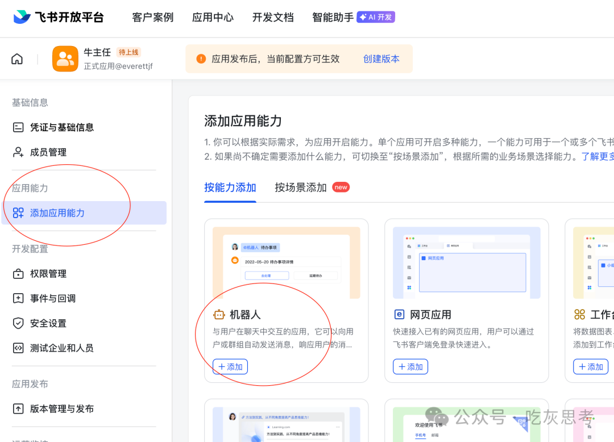
Task: Click the orange 牛主任 app avatar icon
Action: pyautogui.click(x=65, y=59)
